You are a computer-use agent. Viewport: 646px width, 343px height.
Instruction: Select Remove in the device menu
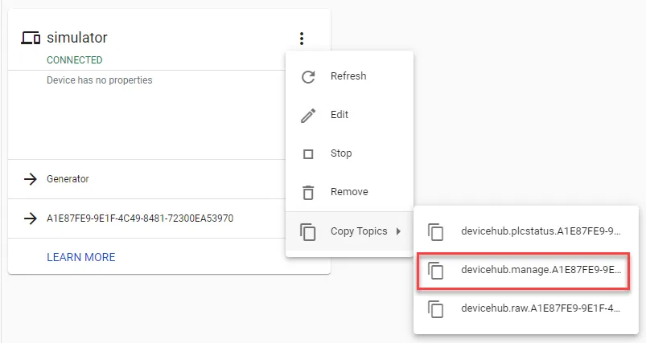tap(349, 192)
